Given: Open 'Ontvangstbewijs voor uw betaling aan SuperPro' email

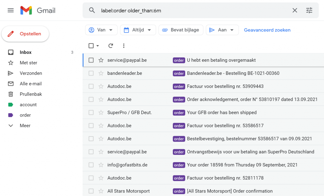Looking at the screenshot, I should (x=203, y=152).
